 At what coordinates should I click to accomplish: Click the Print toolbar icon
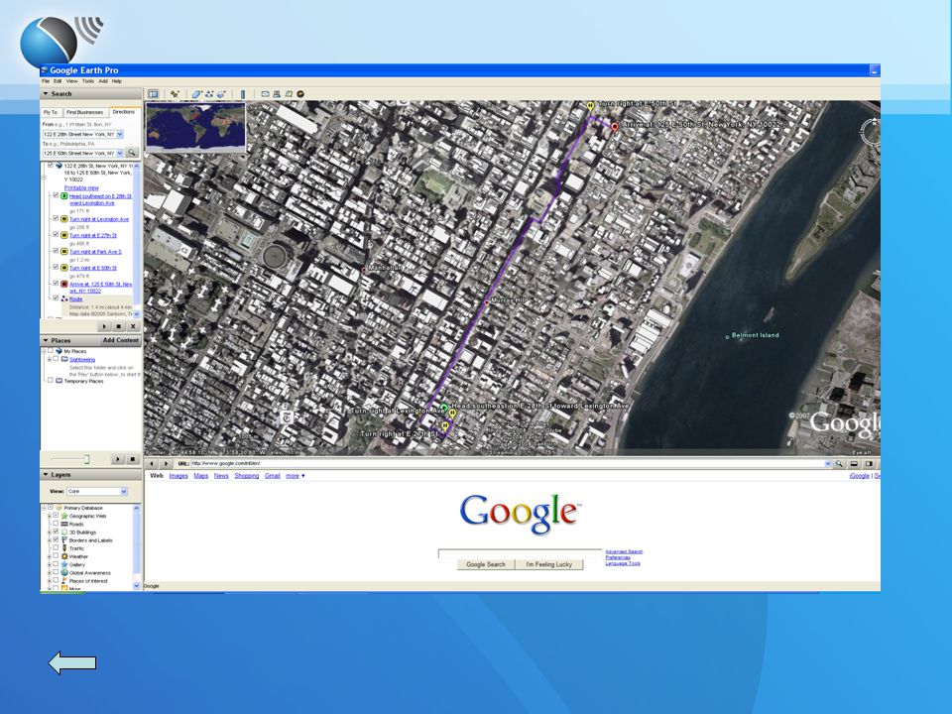point(277,94)
